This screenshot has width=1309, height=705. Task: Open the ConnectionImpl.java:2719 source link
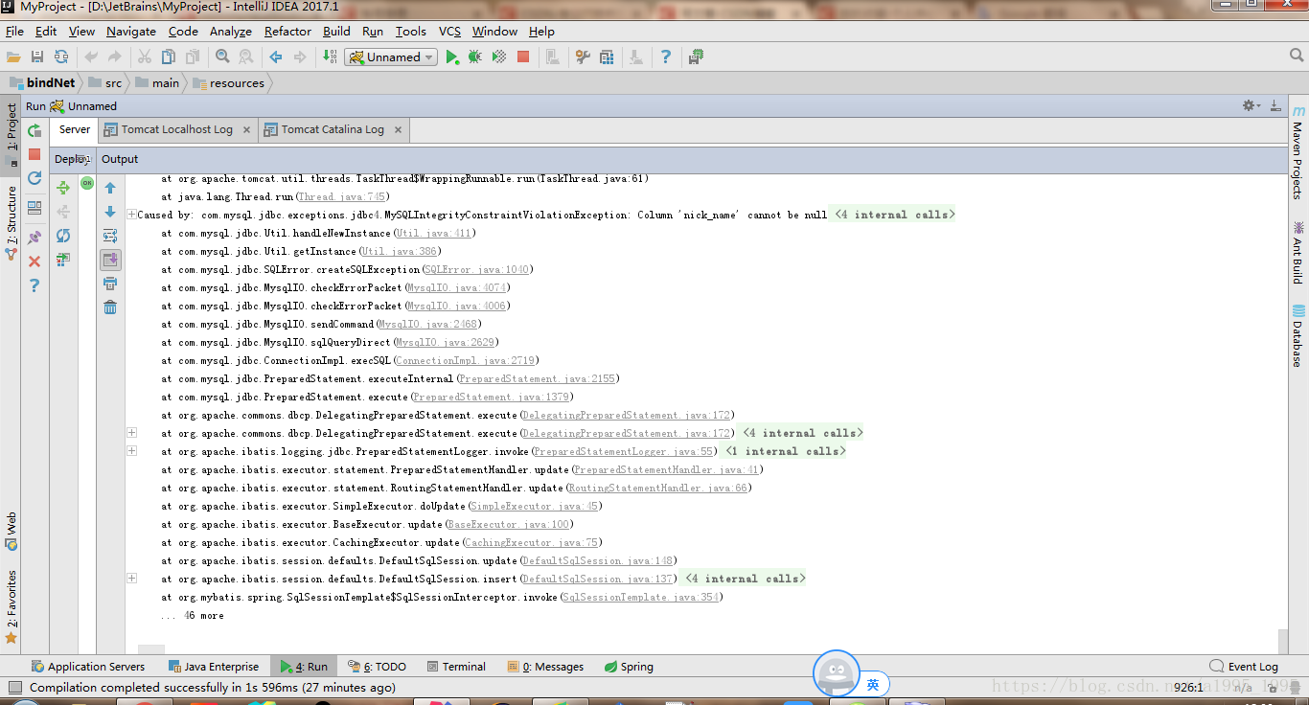pyautogui.click(x=467, y=360)
